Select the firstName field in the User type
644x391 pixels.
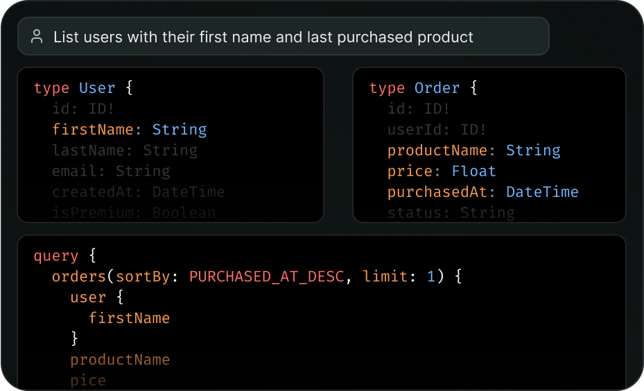click(129, 130)
